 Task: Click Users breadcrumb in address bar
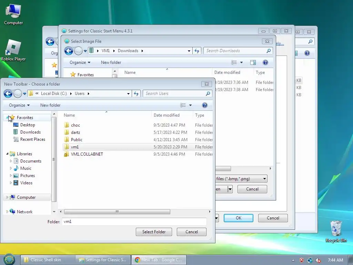click(80, 94)
